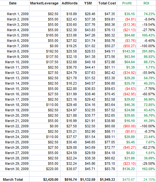Select the 291.98% ROI cell

146,51
